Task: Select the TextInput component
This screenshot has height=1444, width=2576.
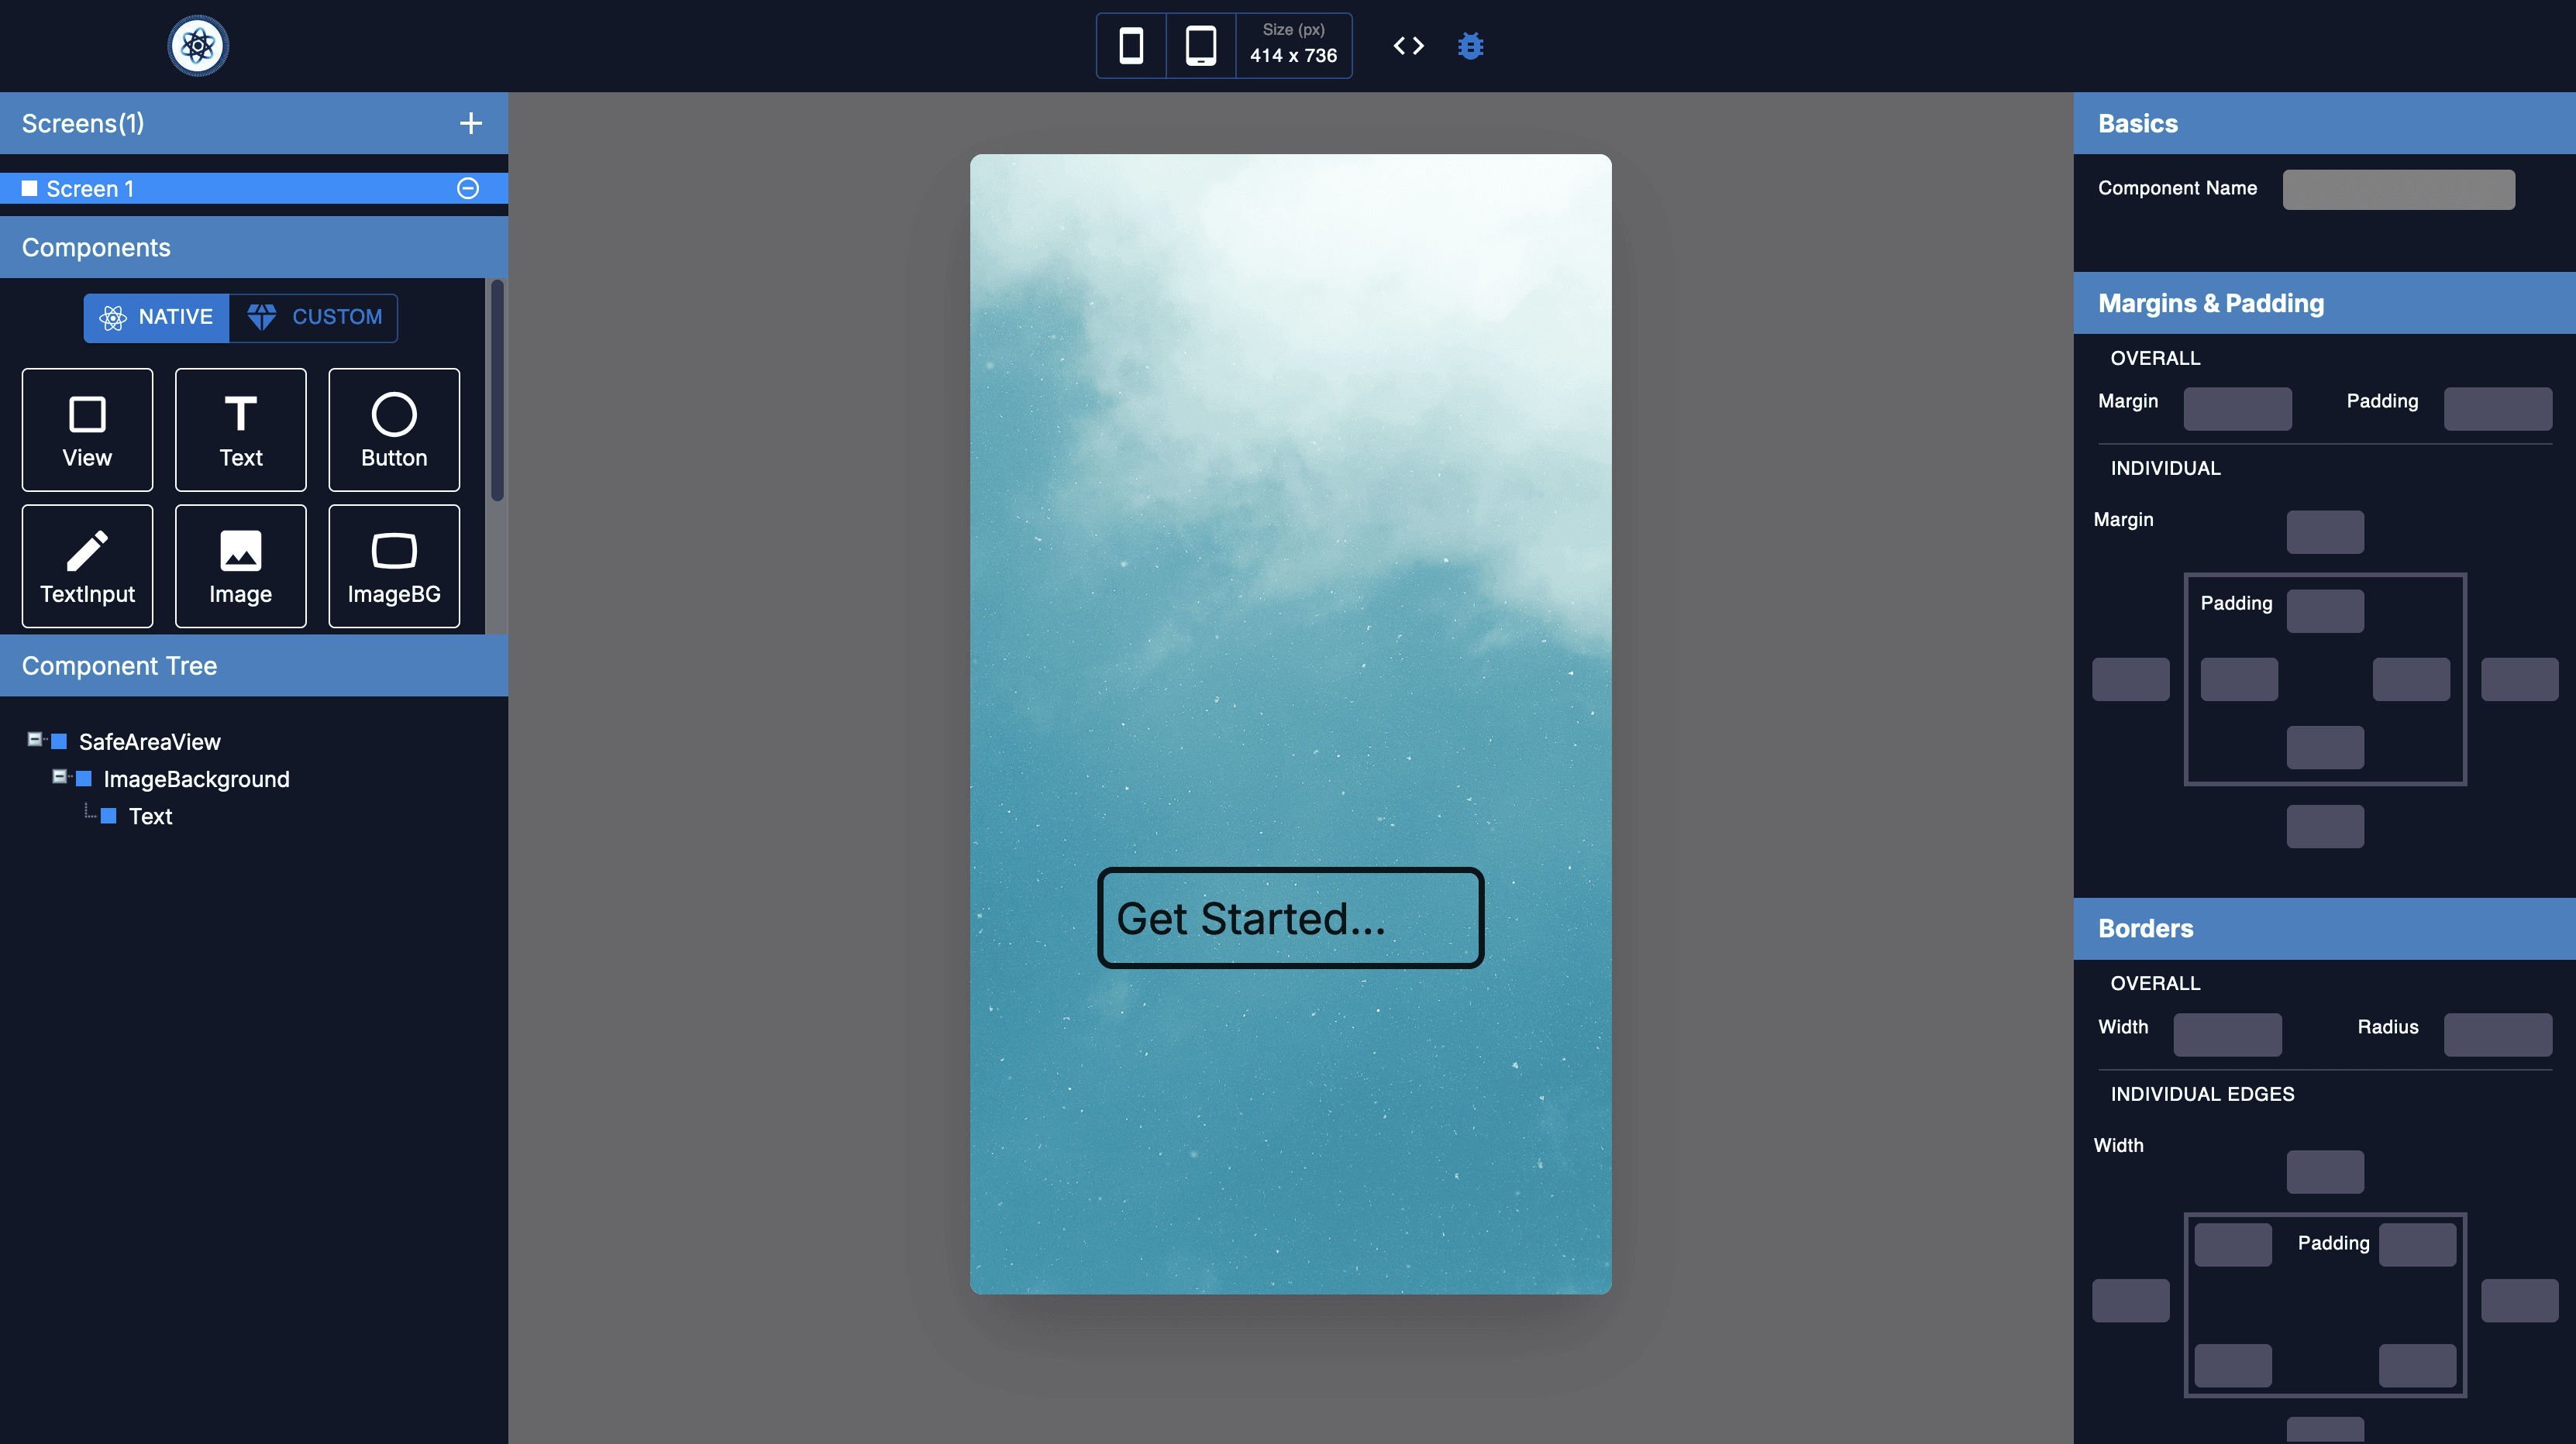Action: [87, 566]
